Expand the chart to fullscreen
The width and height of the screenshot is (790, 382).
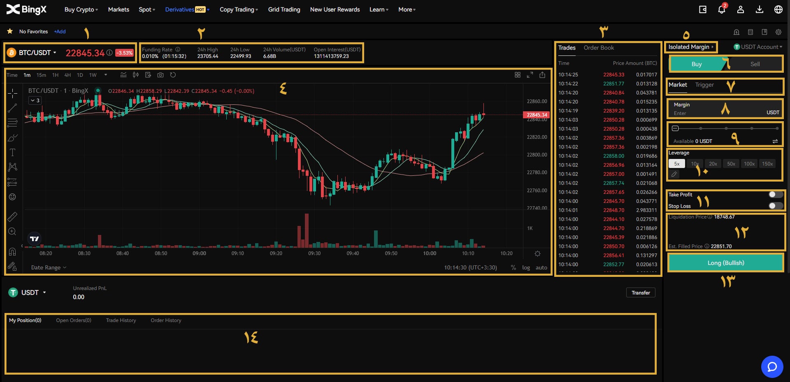530,75
